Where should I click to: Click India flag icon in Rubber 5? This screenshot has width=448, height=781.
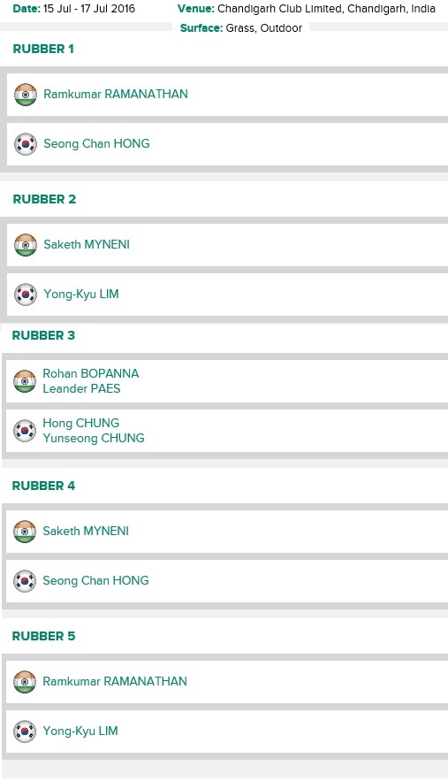tap(25, 682)
